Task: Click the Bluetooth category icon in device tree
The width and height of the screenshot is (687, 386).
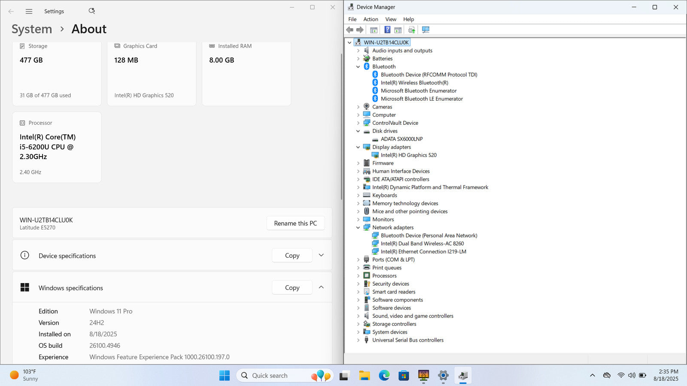Action: click(367, 66)
